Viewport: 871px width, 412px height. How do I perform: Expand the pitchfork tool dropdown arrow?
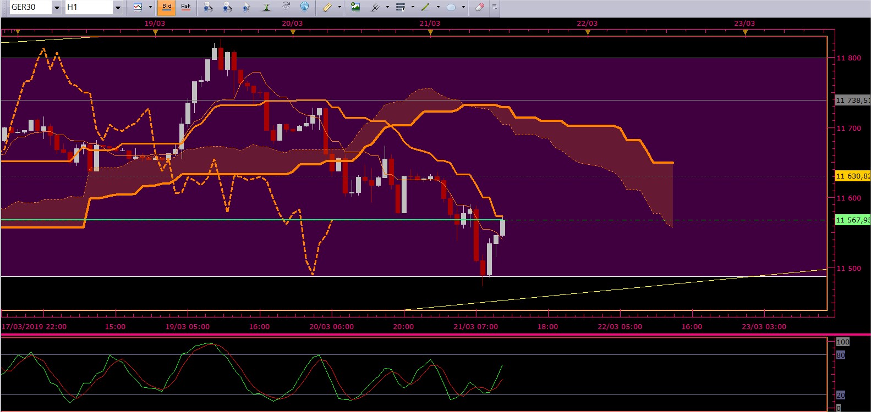[x=387, y=7]
